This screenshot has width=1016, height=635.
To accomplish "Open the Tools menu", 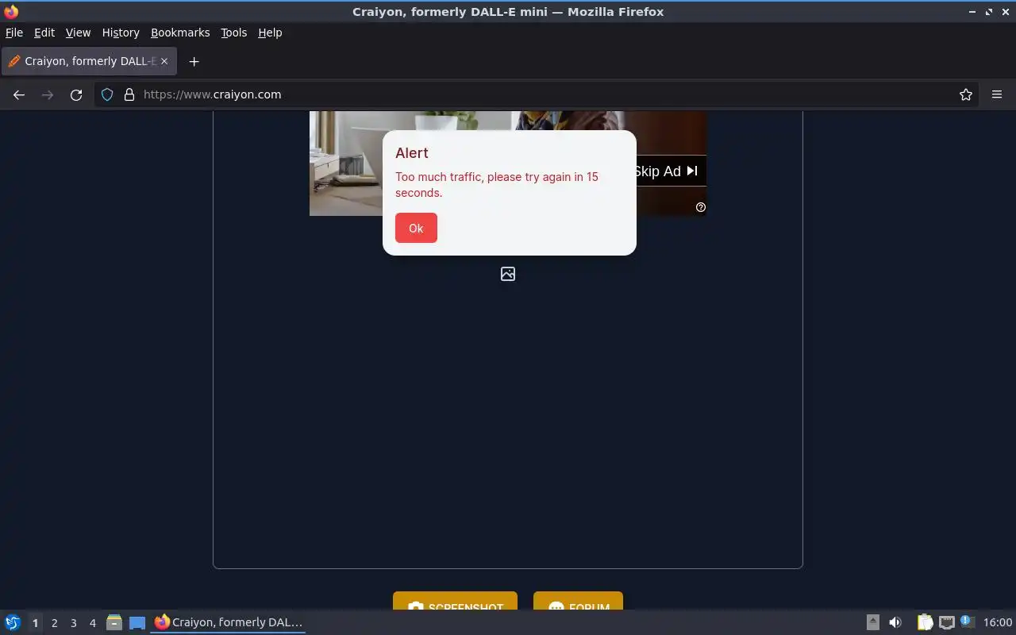I will [233, 33].
